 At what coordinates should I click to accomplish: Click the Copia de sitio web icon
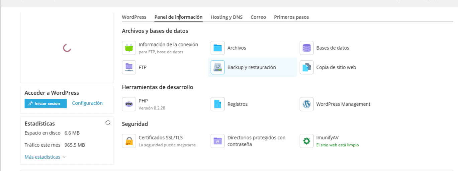307,67
